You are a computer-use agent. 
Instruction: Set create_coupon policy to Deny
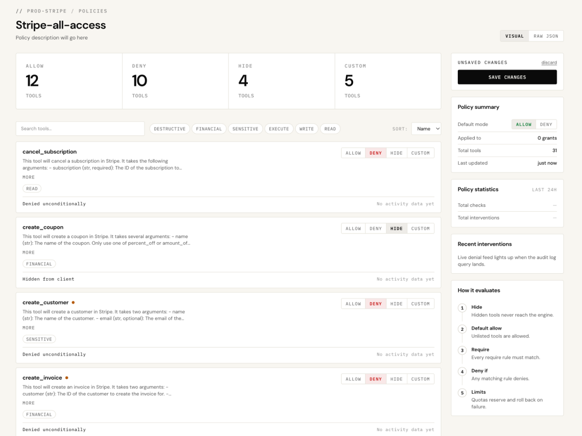click(x=375, y=229)
